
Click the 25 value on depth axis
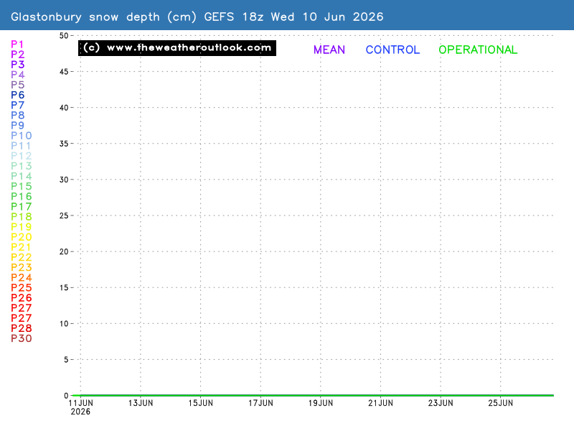(64, 215)
